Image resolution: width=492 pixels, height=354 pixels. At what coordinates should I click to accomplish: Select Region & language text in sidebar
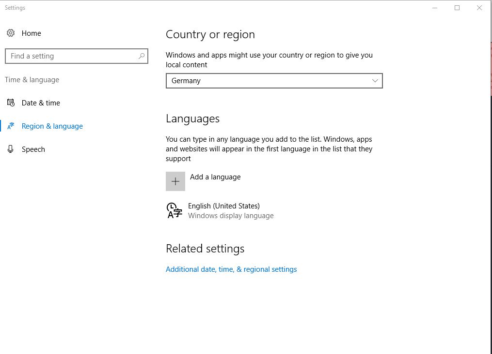(x=52, y=126)
